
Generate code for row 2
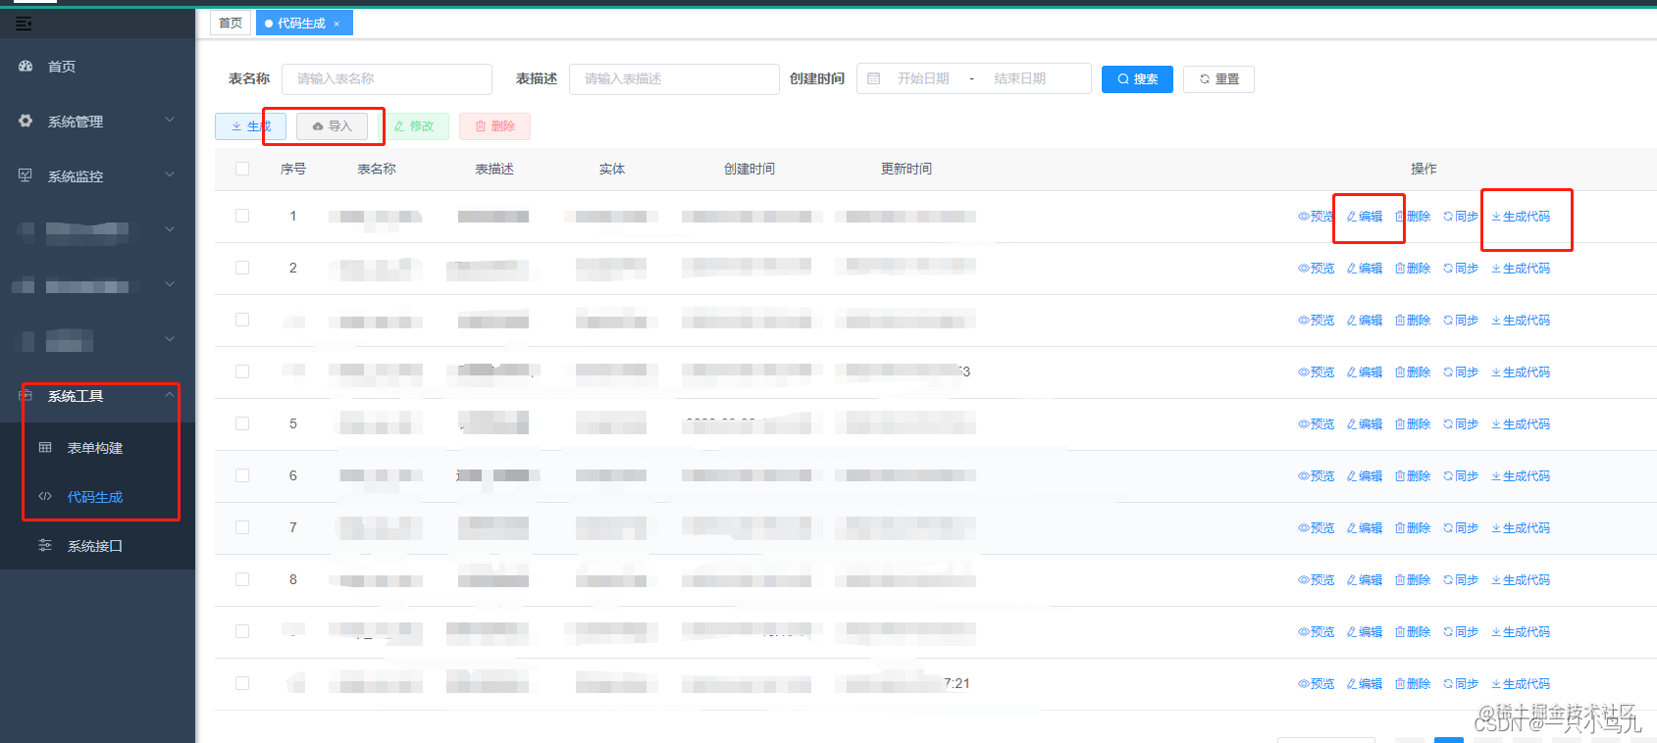pyautogui.click(x=1521, y=269)
